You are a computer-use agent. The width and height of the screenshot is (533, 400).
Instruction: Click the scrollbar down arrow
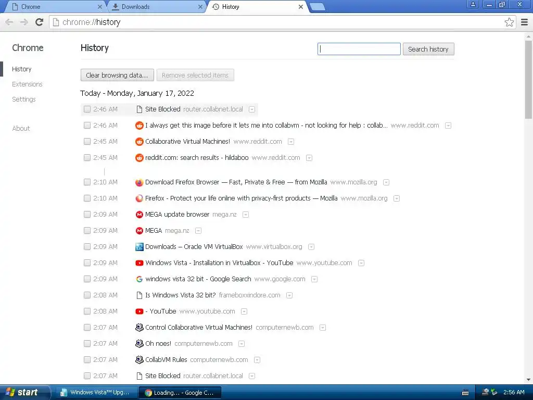coord(529,380)
